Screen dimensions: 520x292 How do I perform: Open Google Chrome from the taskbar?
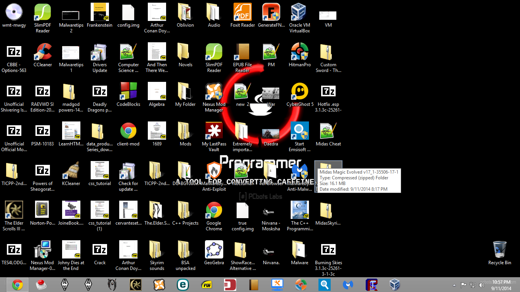[x=17, y=284]
